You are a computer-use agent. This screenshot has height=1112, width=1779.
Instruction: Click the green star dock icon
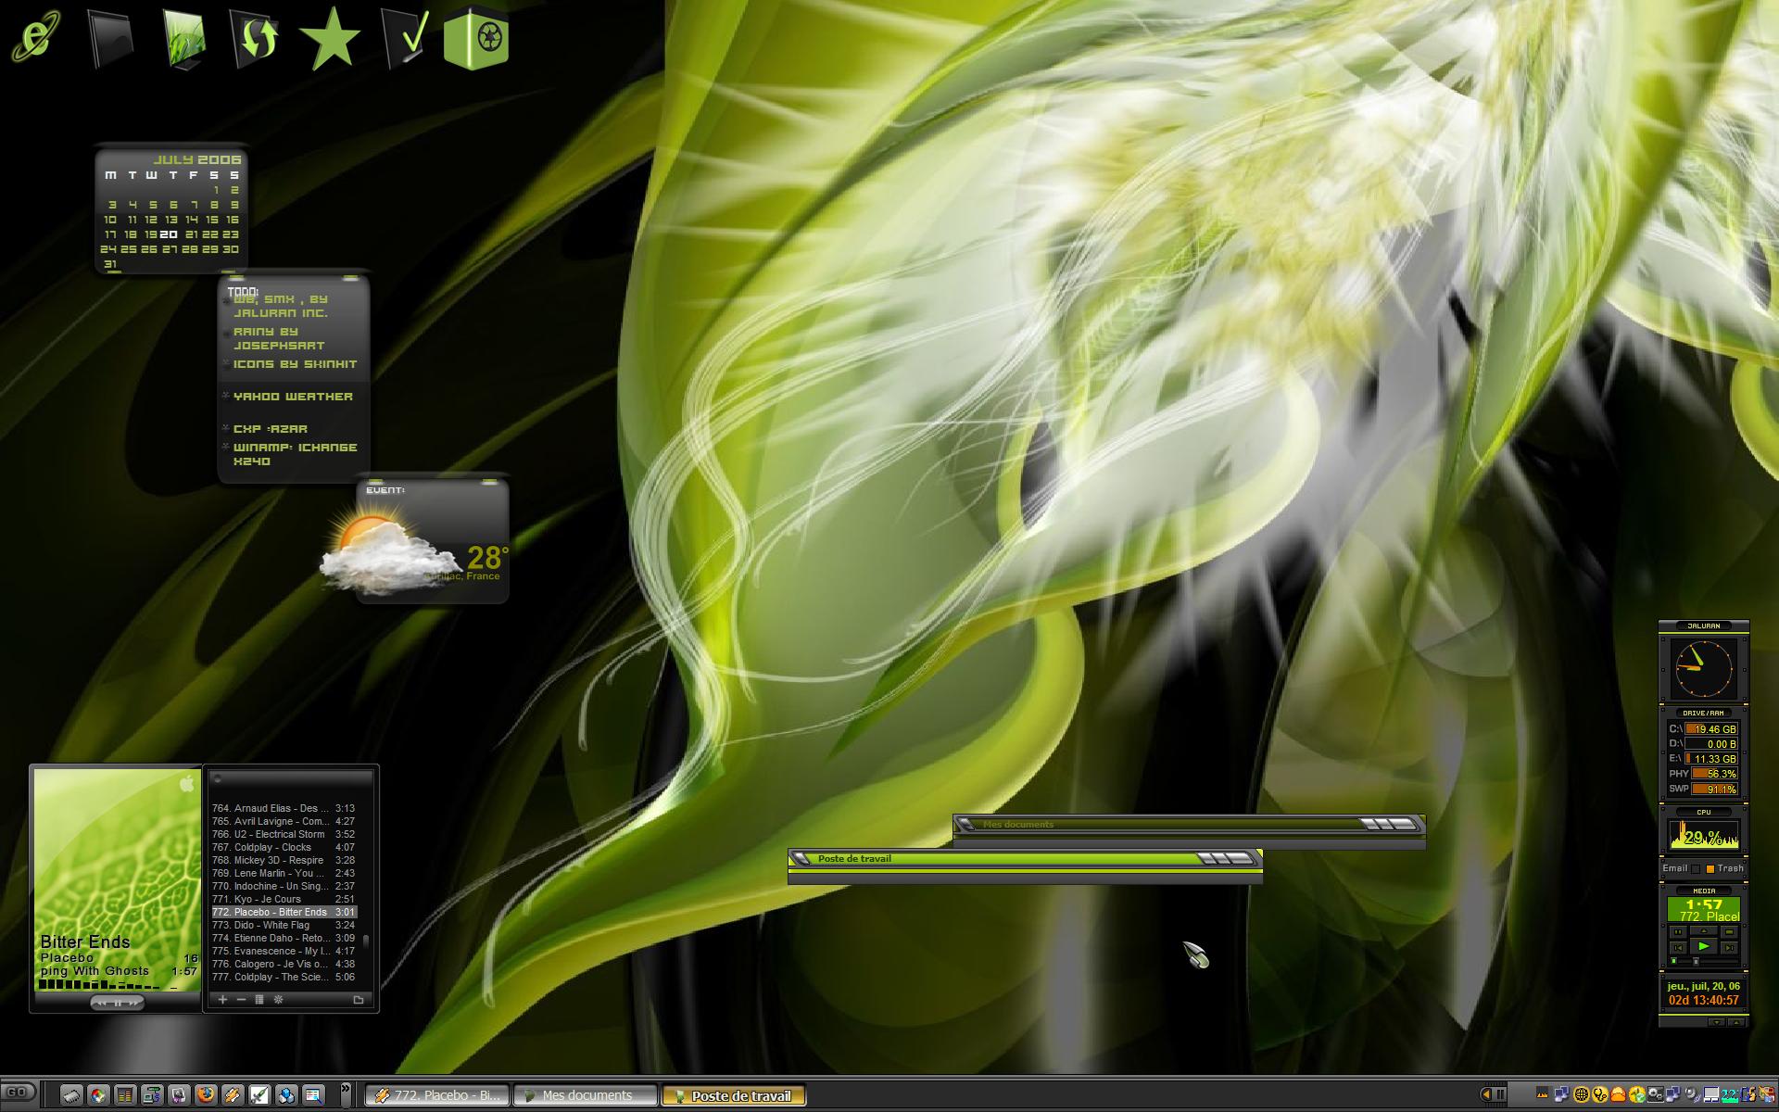pyautogui.click(x=330, y=39)
